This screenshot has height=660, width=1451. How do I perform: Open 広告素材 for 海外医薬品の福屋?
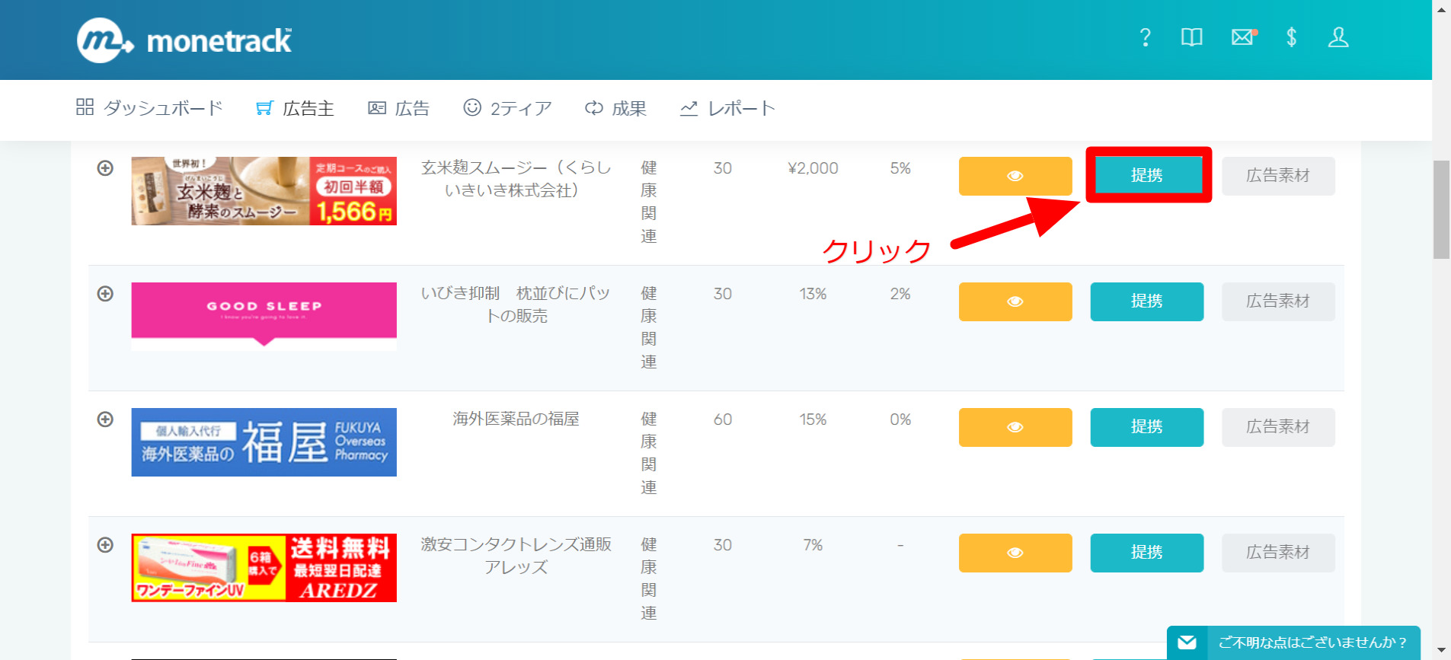pyautogui.click(x=1279, y=427)
